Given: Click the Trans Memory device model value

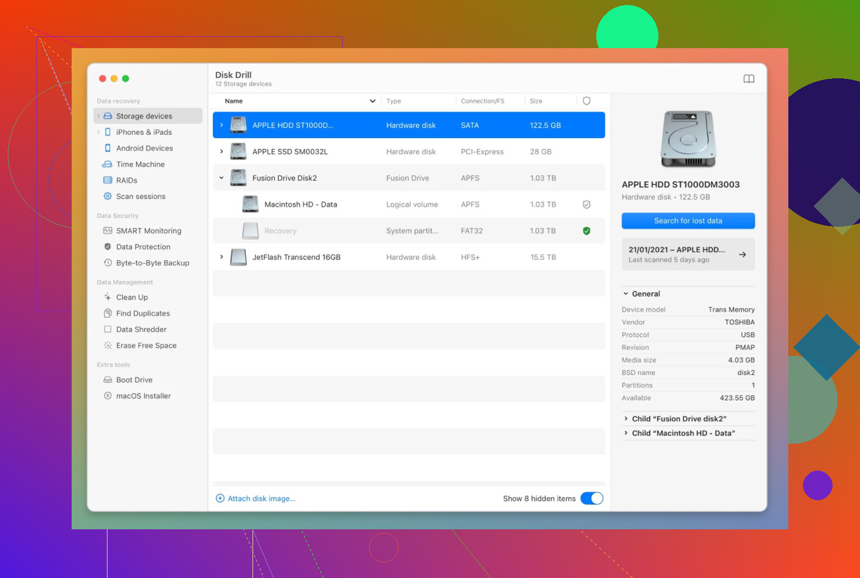Looking at the screenshot, I should (x=731, y=309).
